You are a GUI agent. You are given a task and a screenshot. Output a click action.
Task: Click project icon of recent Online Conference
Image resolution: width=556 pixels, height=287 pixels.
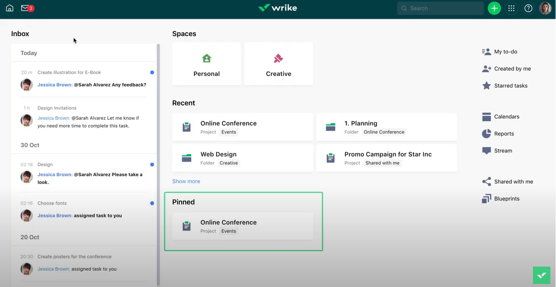(x=187, y=127)
